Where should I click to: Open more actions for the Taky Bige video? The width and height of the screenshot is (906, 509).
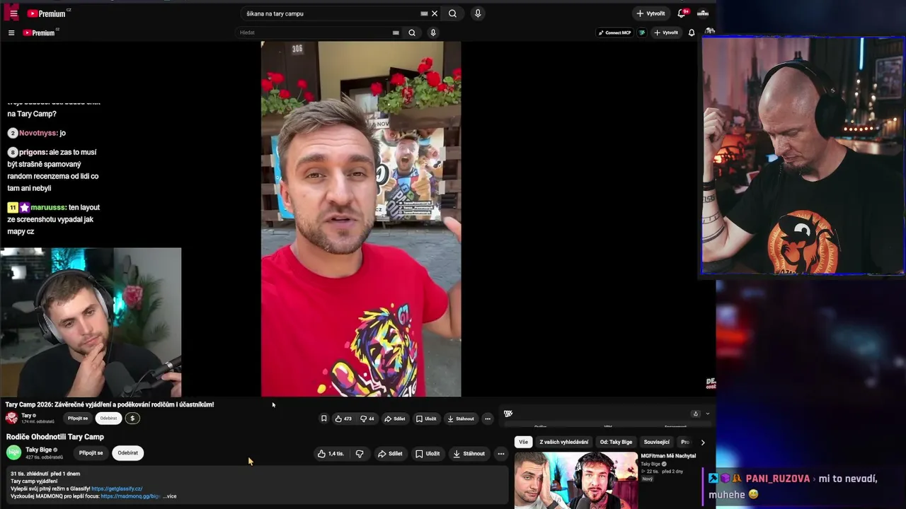pos(500,454)
